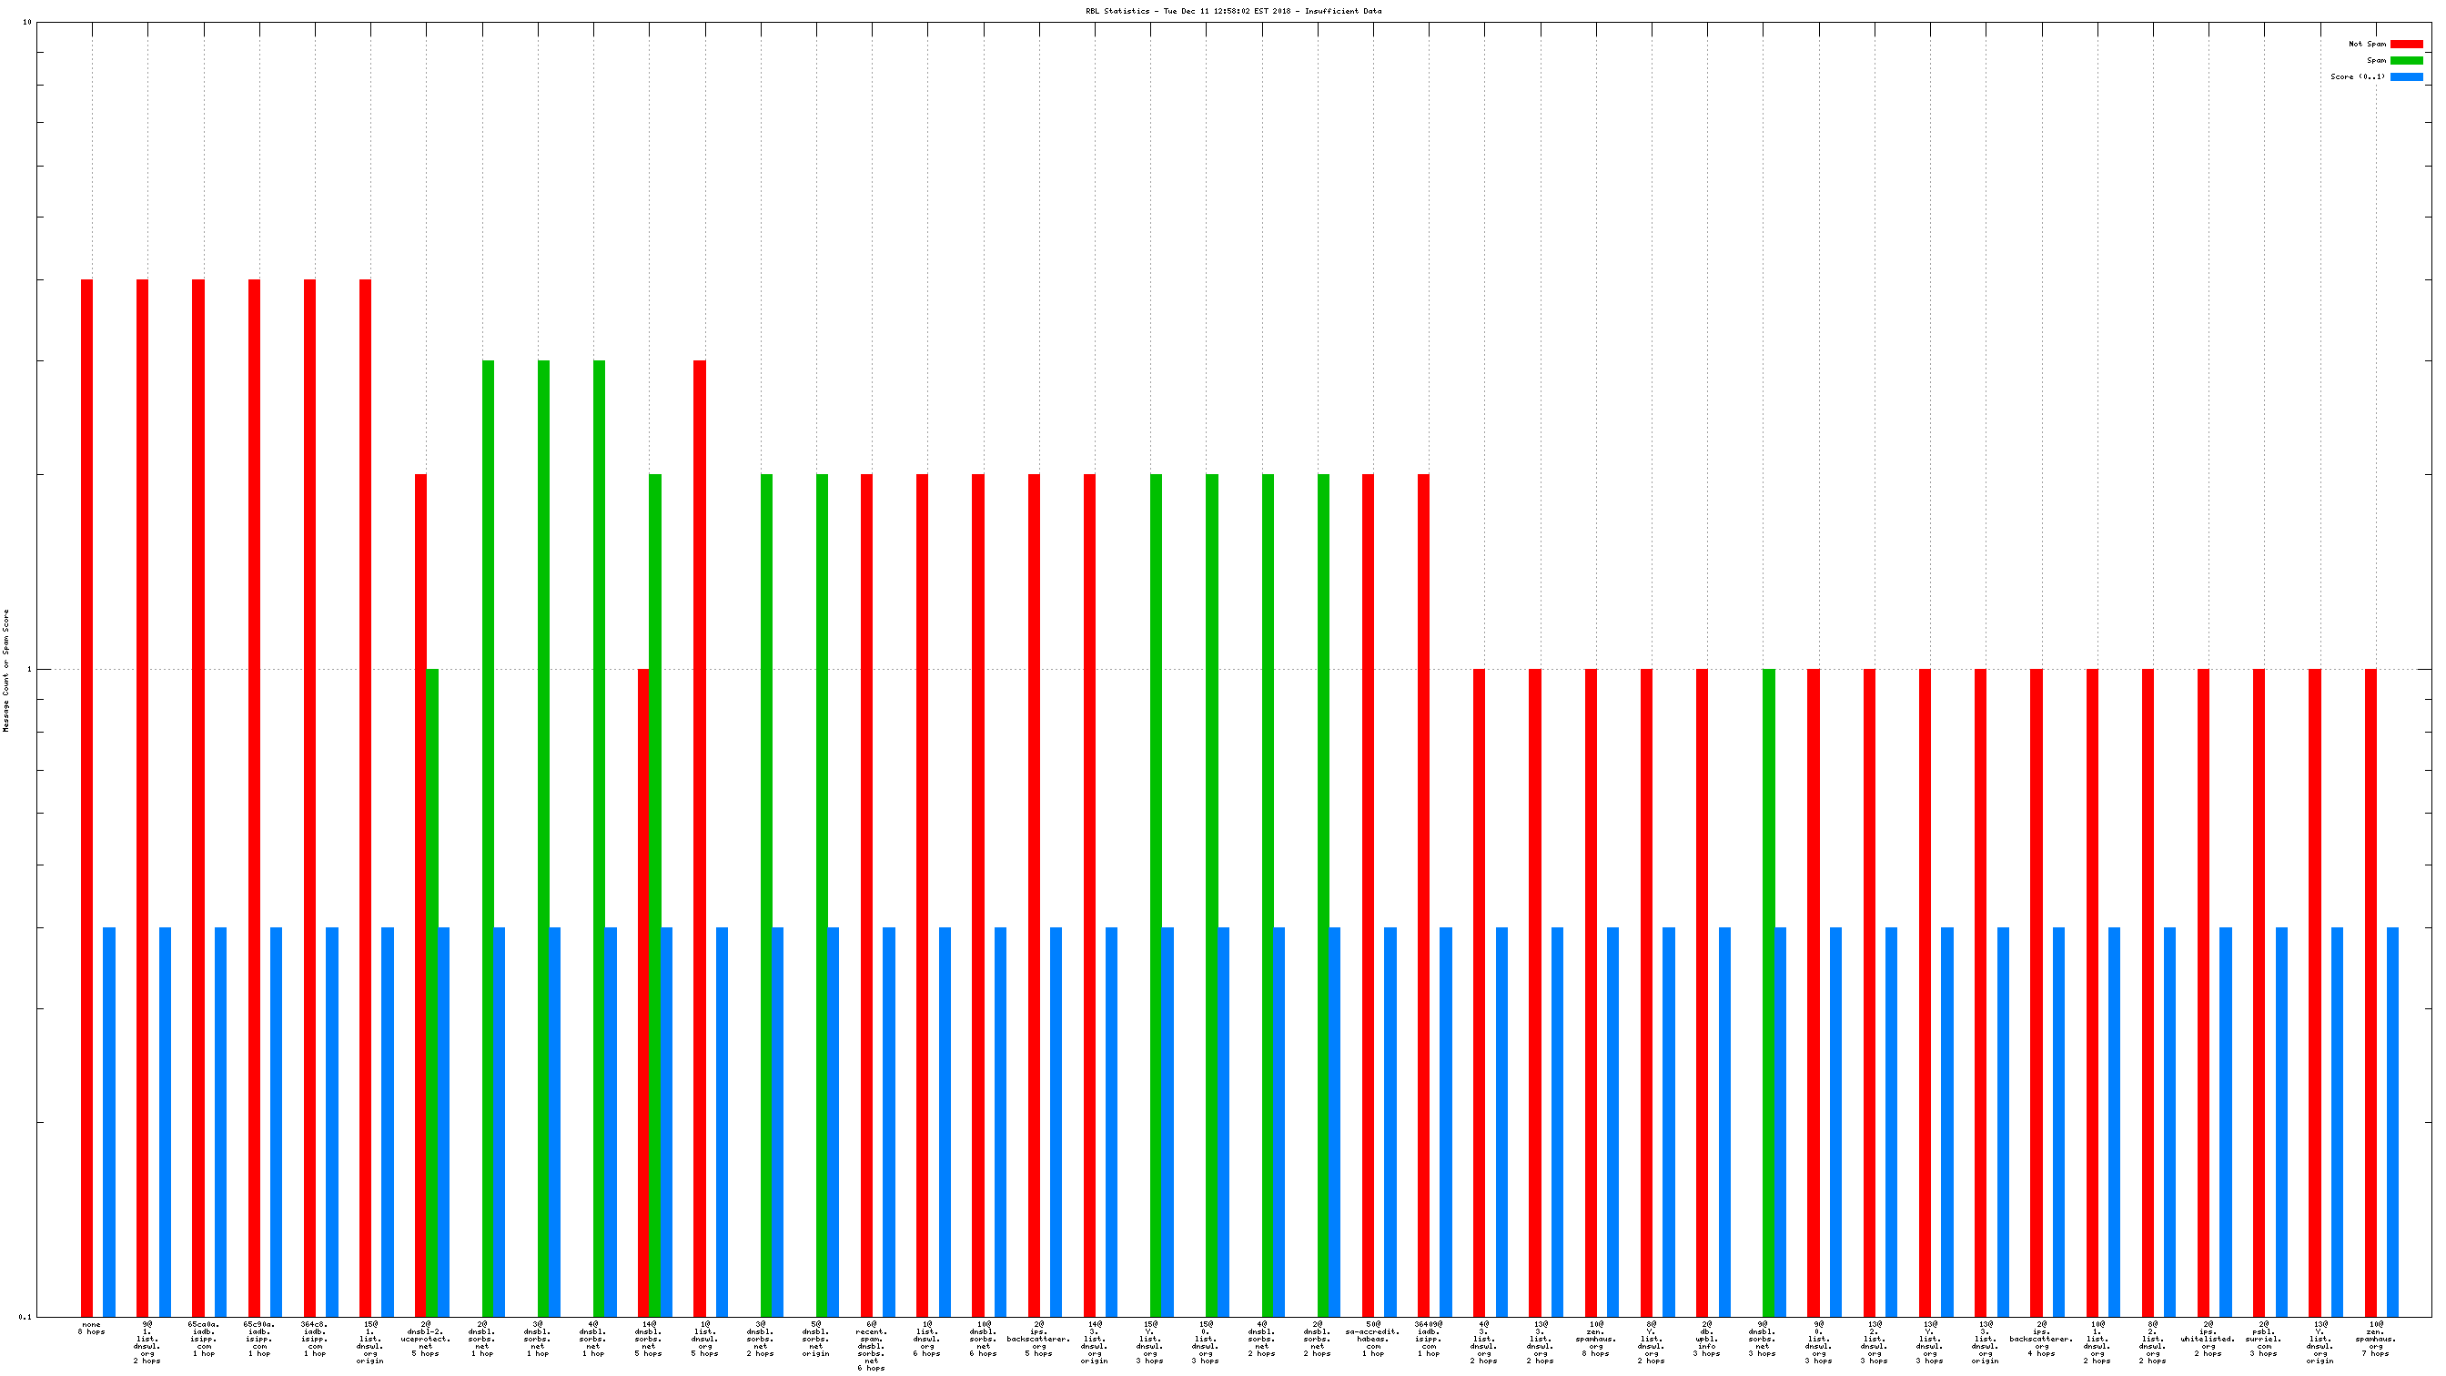Click the recent.spam.dnsbl.sorbs.net 6 hops label
The height and width of the screenshot is (1376, 2446).
[x=871, y=1346]
